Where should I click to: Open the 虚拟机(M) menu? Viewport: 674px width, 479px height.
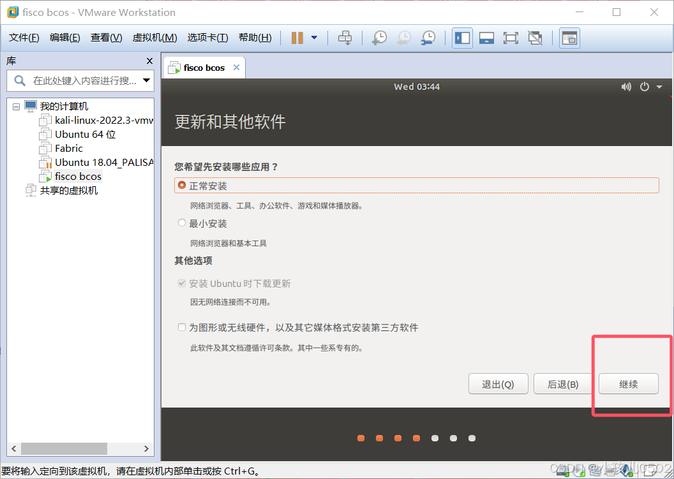click(x=154, y=38)
